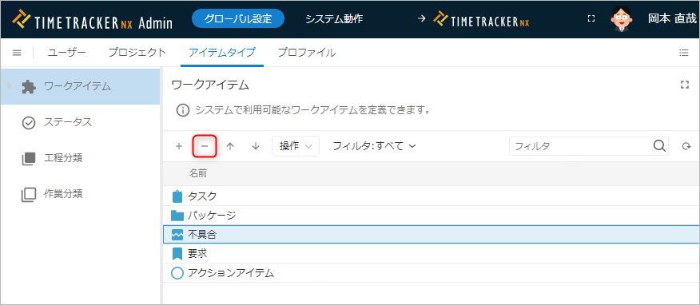
Task: Expand the ワークアイテム tree arrow
Action: [x=10, y=86]
